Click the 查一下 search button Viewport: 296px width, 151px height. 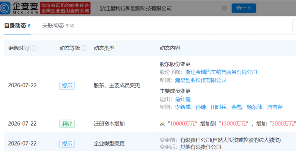point(244,8)
